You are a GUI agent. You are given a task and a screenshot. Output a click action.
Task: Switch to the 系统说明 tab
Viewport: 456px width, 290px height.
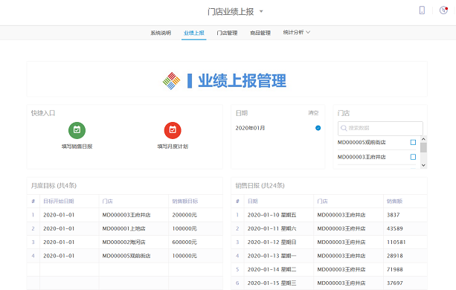(161, 33)
